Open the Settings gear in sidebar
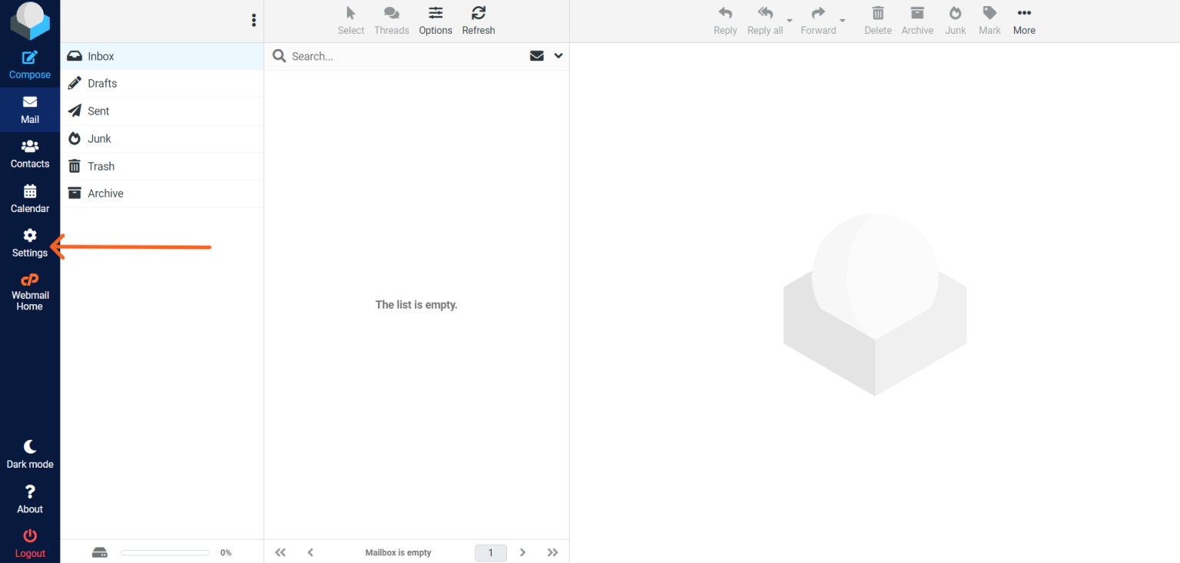The image size is (1180, 563). pos(30,242)
